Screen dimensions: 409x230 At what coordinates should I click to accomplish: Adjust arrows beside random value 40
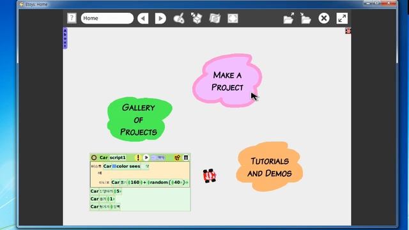pyautogui.click(x=172, y=182)
